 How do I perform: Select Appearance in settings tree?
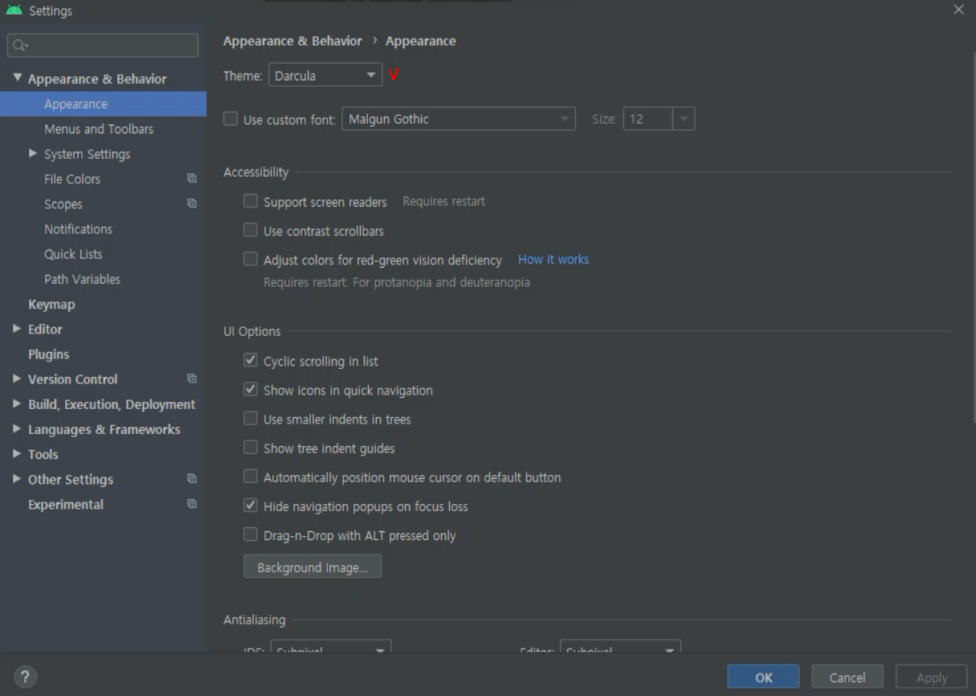(x=103, y=104)
